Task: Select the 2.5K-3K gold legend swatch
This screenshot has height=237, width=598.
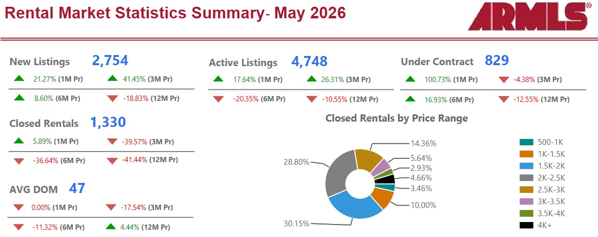Action: (526, 189)
